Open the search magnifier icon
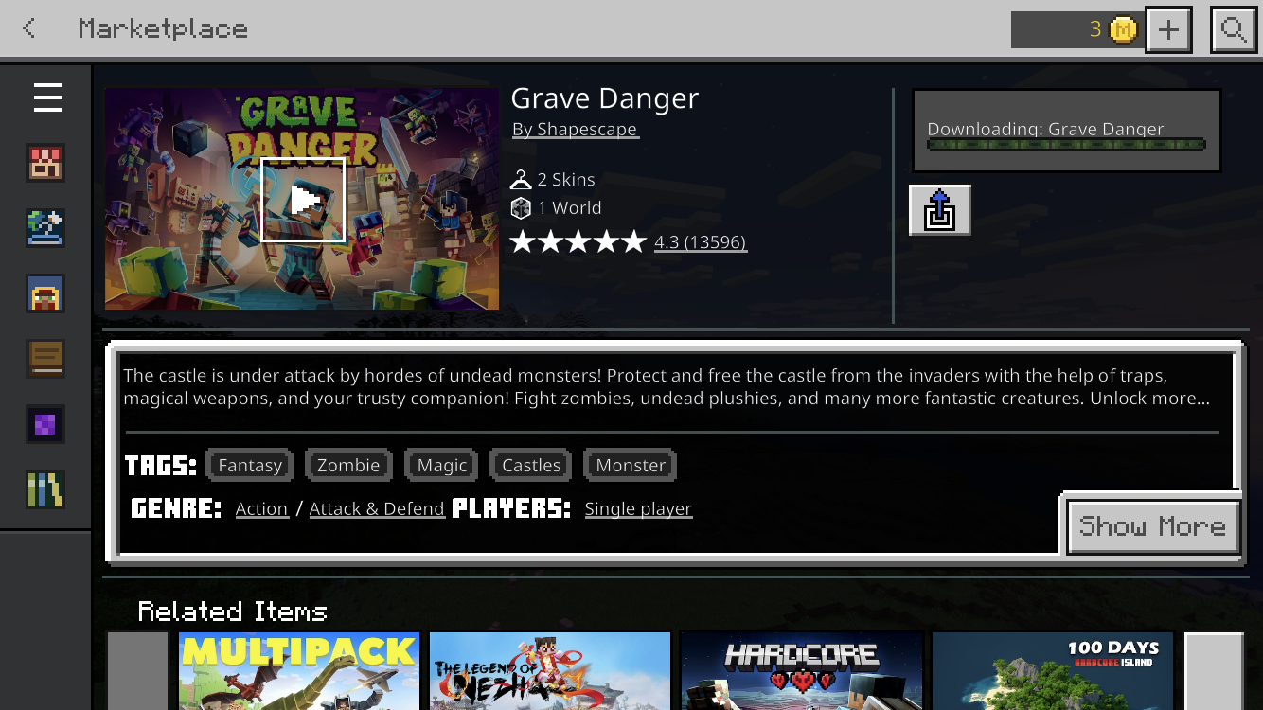The width and height of the screenshot is (1263, 710). click(1234, 29)
